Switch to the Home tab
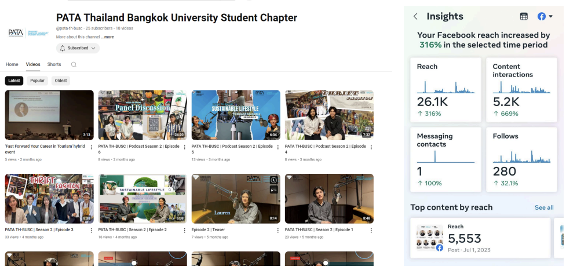Screen dimensions: 566x270 point(12,64)
